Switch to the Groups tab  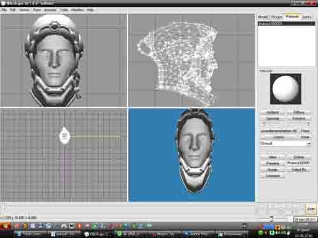tap(277, 17)
